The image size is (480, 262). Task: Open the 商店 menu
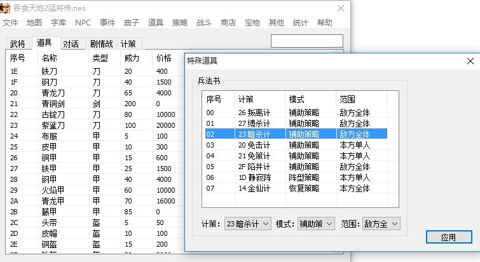(228, 23)
